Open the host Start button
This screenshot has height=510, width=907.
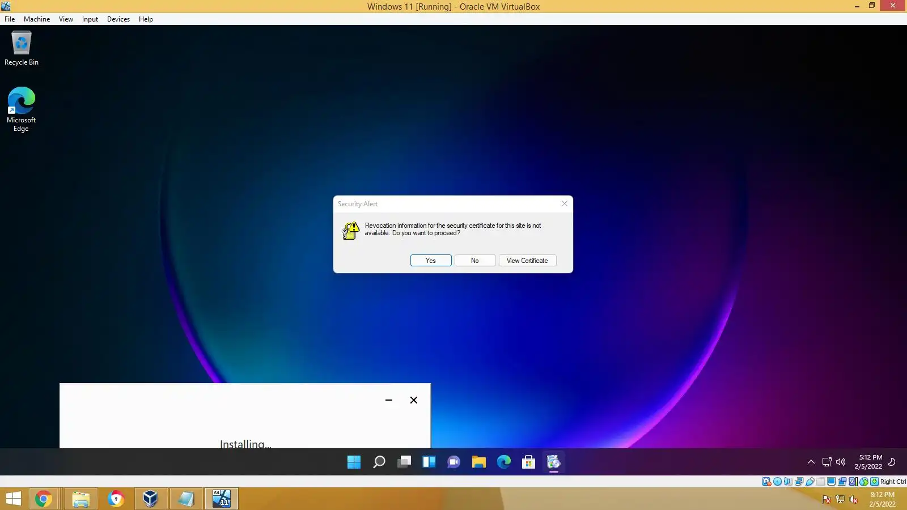click(13, 499)
